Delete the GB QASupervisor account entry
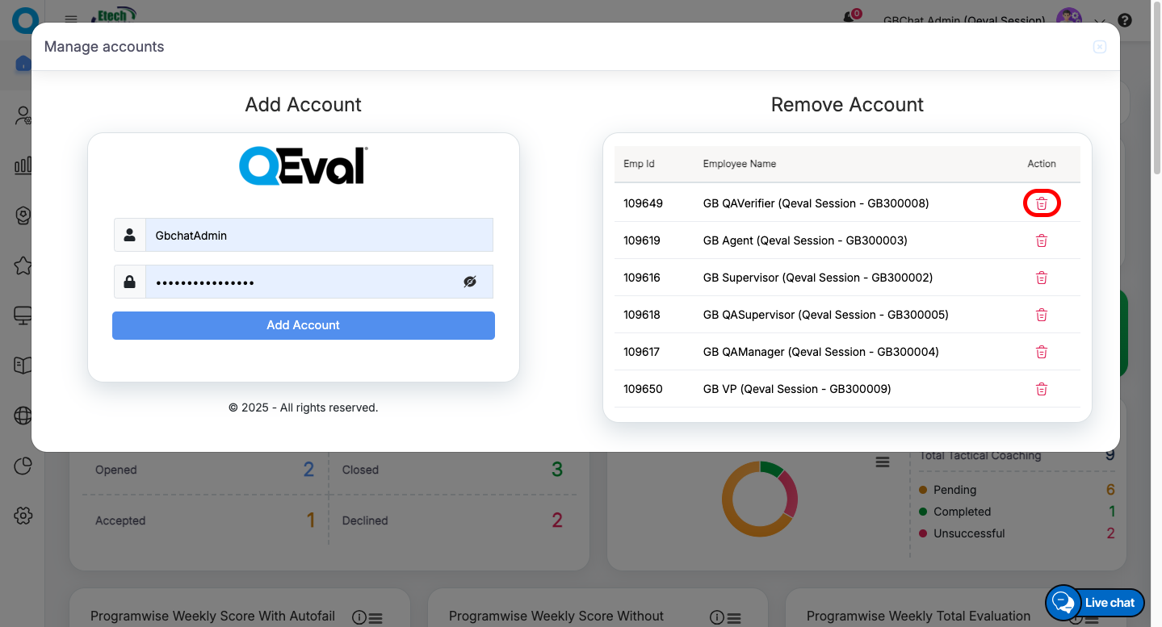Image resolution: width=1162 pixels, height=627 pixels. pyautogui.click(x=1042, y=315)
